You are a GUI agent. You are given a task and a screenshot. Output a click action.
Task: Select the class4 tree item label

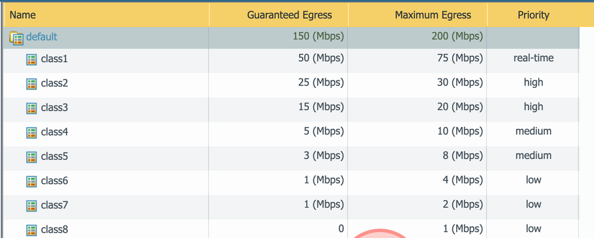tap(54, 132)
